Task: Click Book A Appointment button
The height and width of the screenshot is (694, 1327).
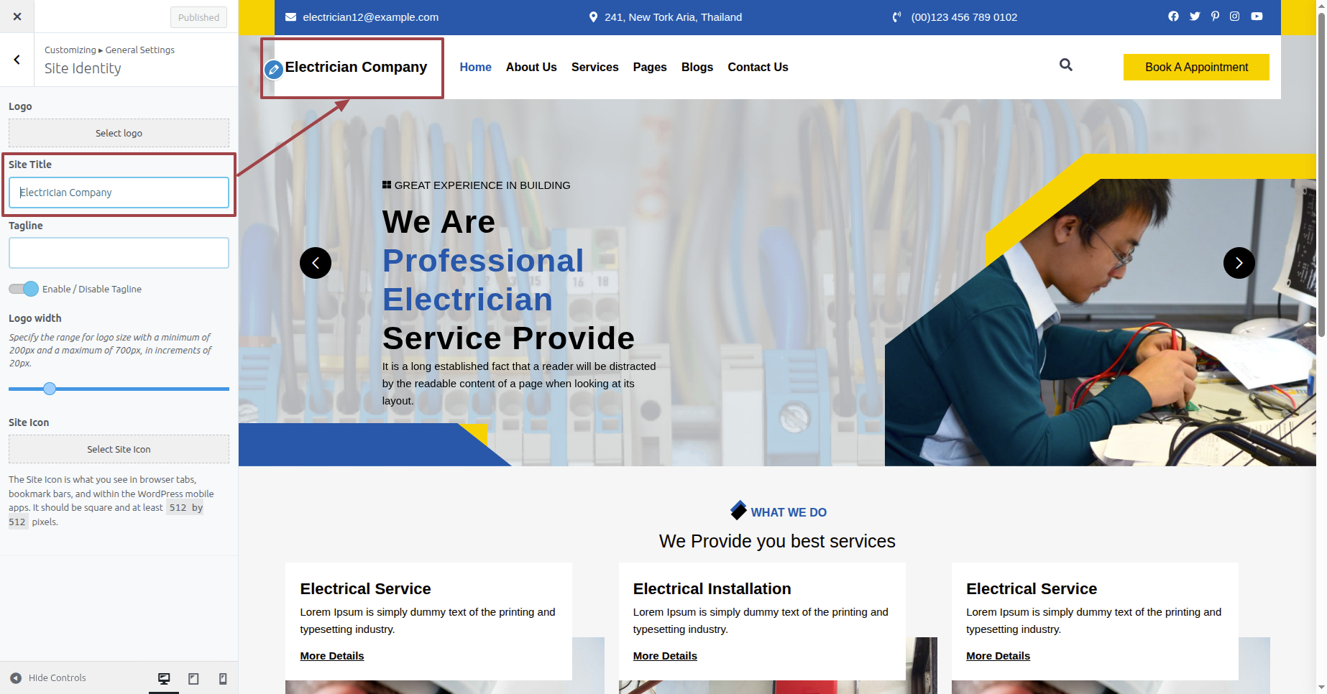Action: (1196, 67)
